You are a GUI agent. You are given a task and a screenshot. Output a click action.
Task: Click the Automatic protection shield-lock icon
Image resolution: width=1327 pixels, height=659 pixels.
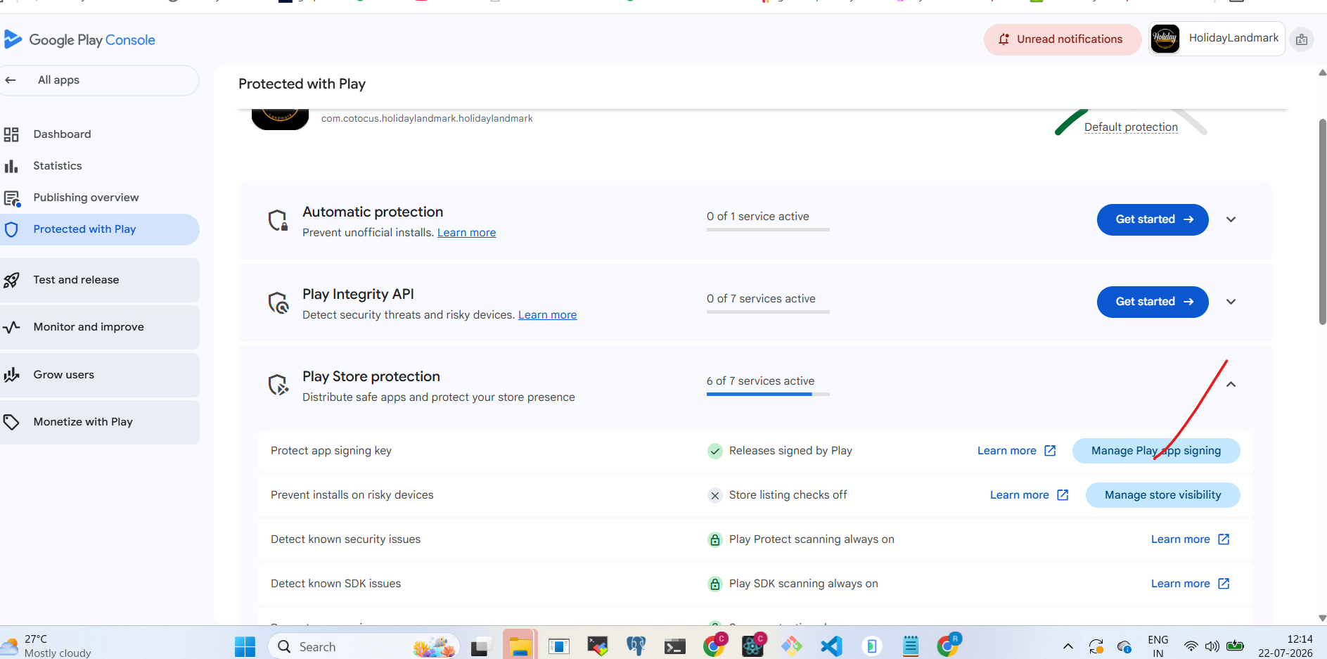coord(278,220)
